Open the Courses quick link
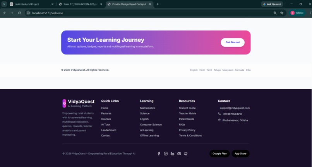Viewport: 312px width, 167px height. point(106,119)
